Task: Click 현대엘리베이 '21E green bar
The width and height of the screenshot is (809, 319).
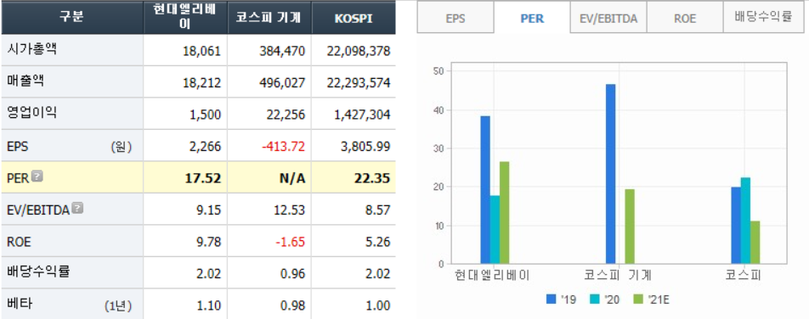Action: pos(504,213)
